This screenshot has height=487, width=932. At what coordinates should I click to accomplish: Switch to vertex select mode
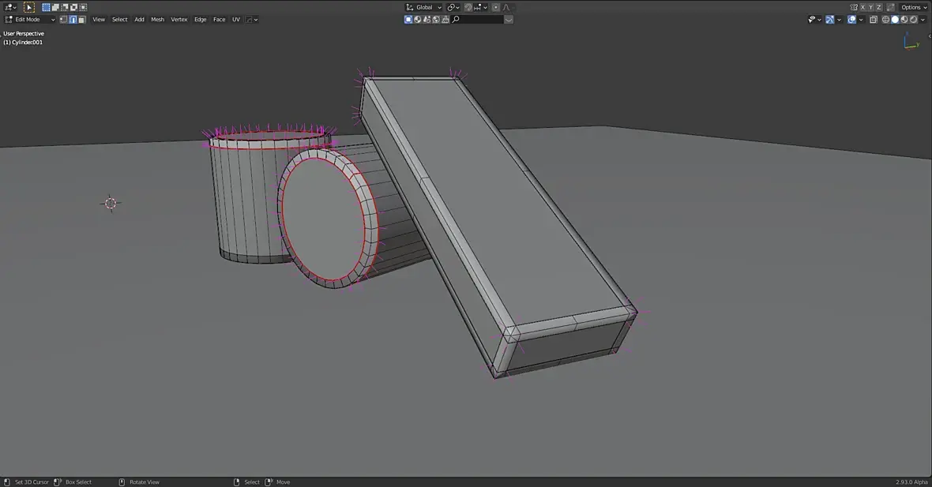(x=64, y=20)
